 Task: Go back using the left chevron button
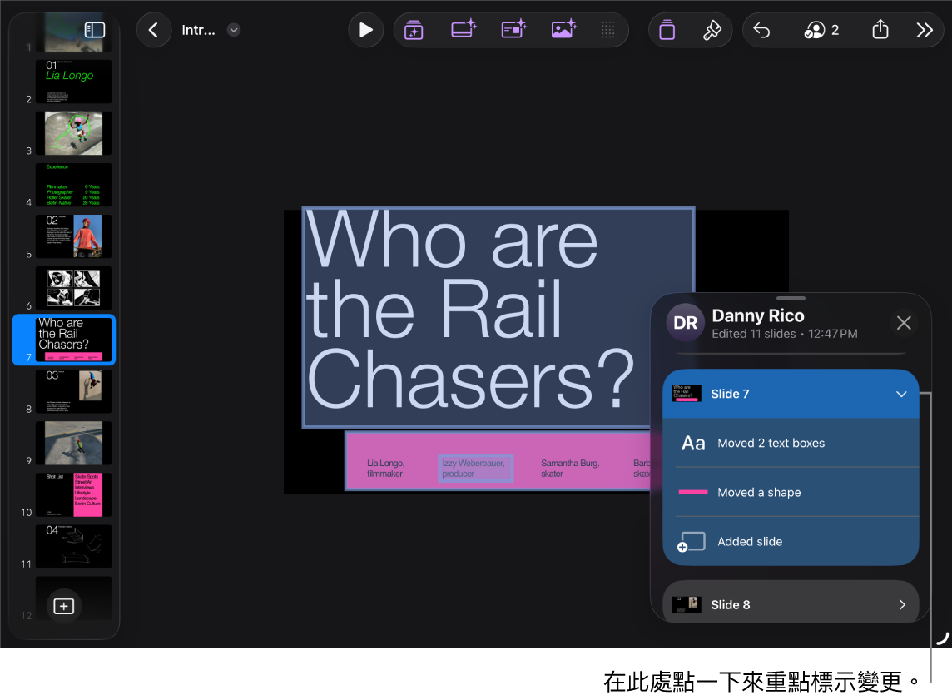click(x=153, y=30)
